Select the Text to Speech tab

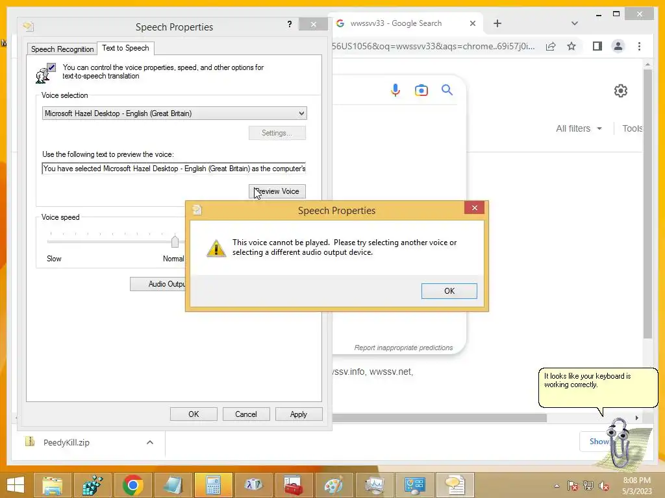(x=125, y=48)
